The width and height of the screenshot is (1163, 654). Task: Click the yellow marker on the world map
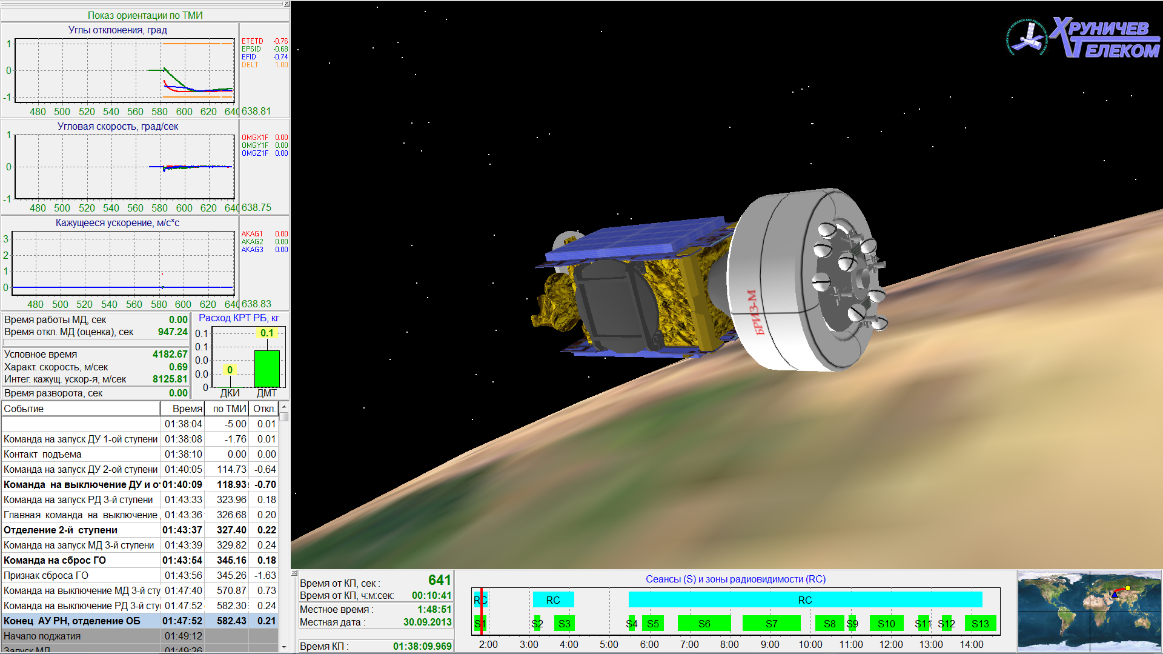(1128, 588)
